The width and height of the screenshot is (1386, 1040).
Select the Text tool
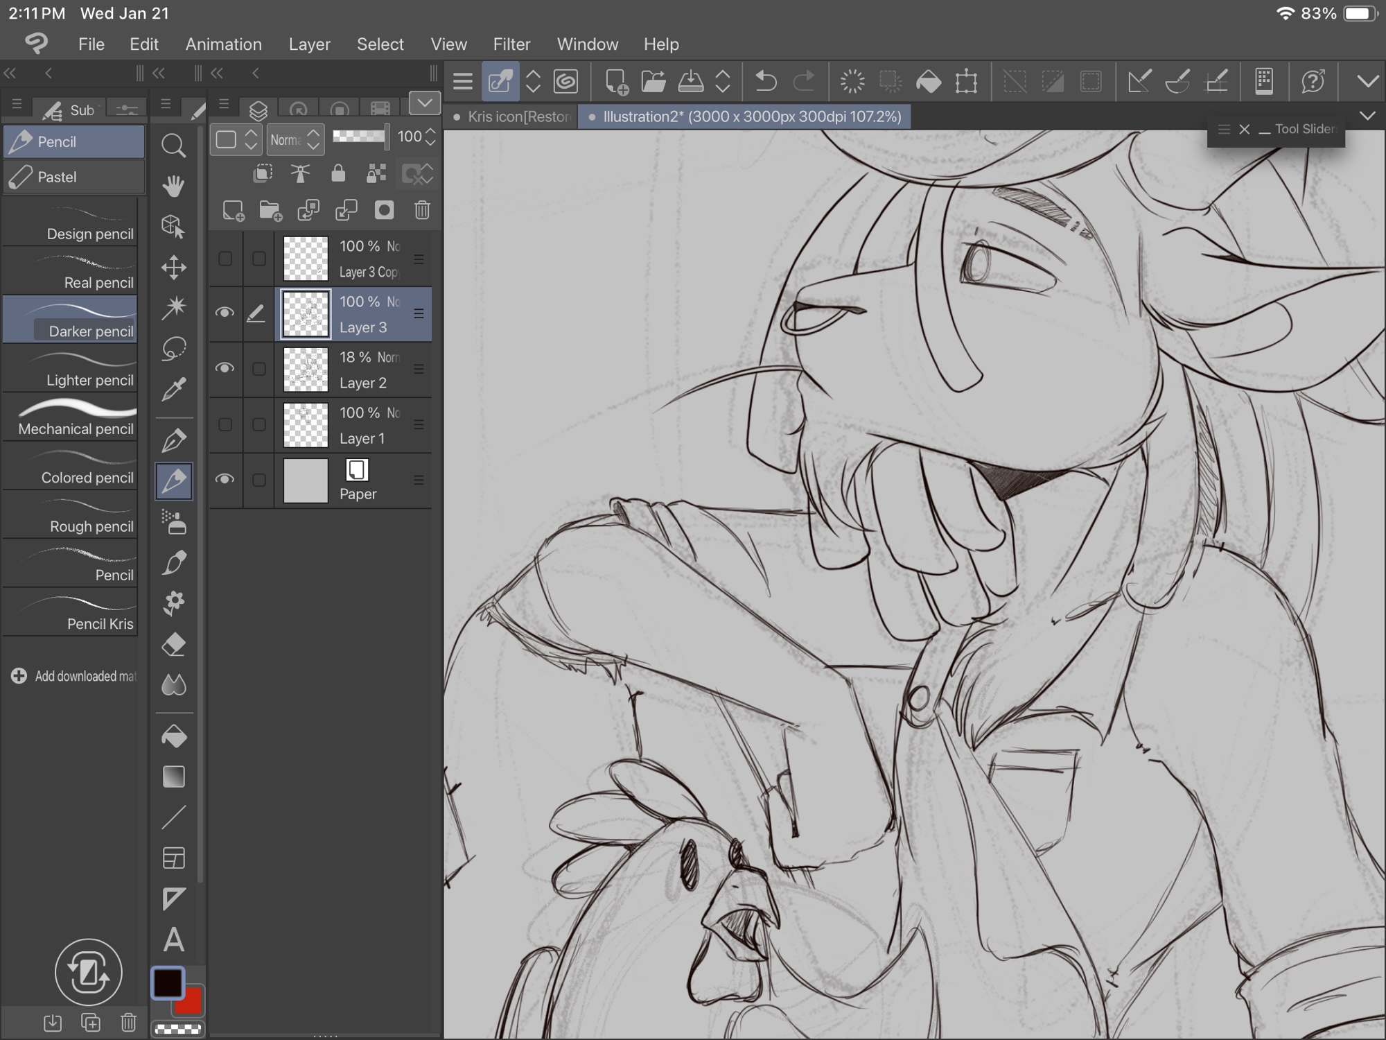click(x=173, y=940)
